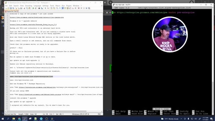Click the 'nano /etc/apt/sources.list' line
The height and width of the screenshot is (121, 215).
[x=21, y=80]
